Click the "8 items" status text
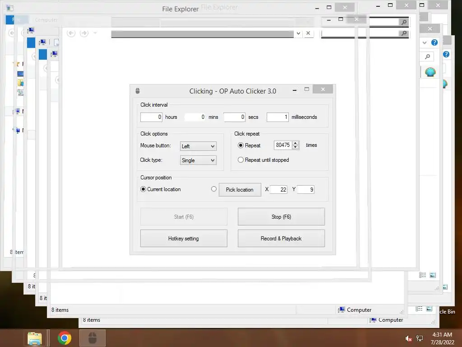Image resolution: width=462 pixels, height=347 pixels. [60, 310]
